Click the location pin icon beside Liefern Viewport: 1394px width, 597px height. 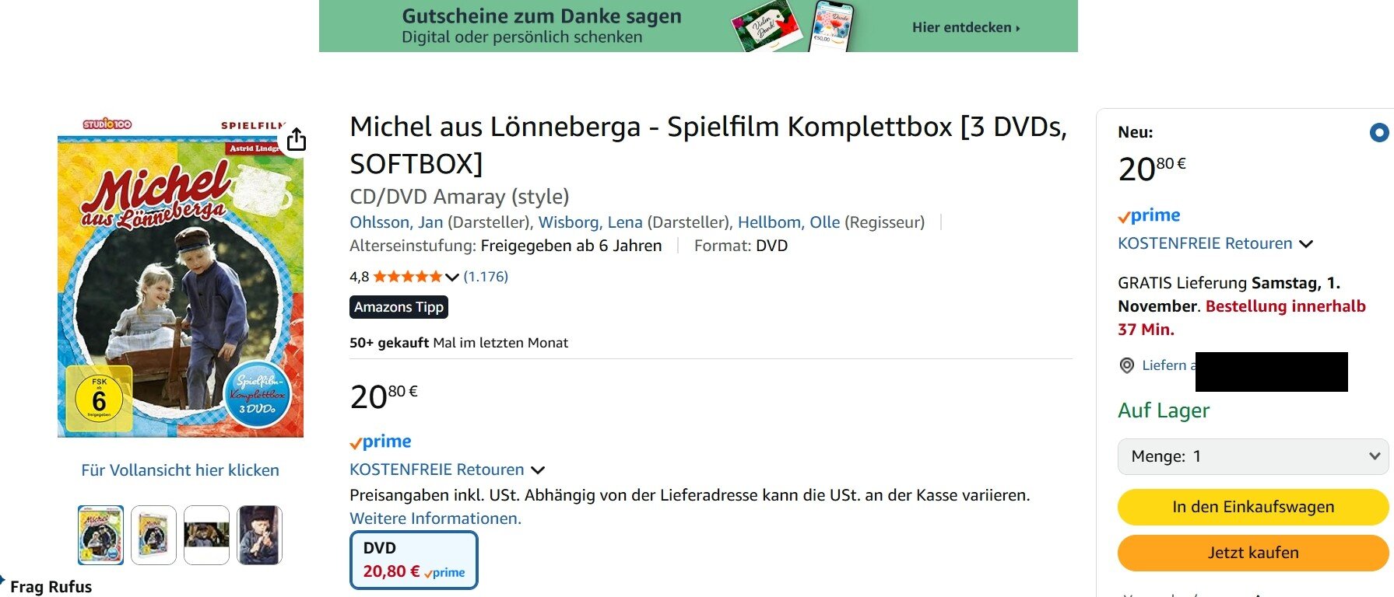click(1126, 365)
